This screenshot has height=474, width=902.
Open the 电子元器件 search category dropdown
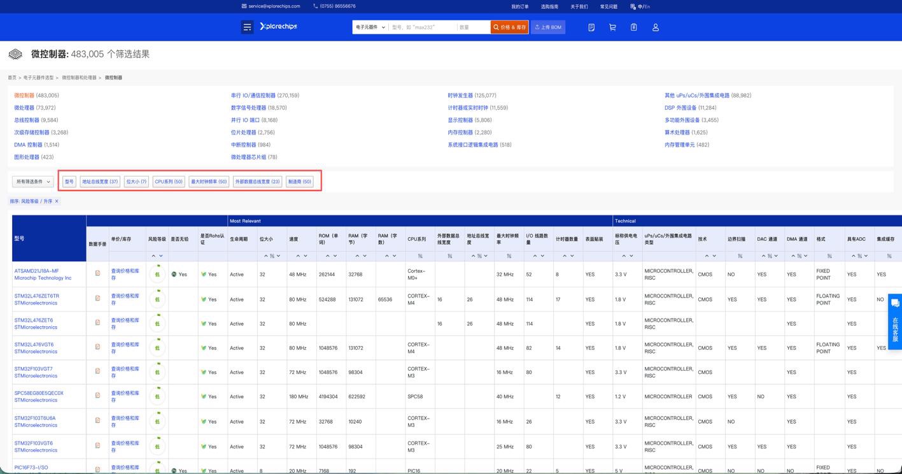[370, 27]
